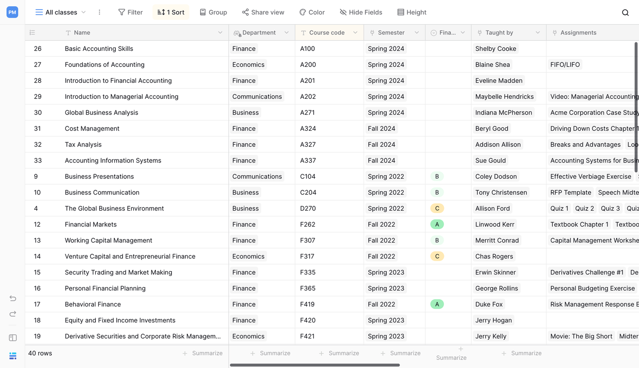Open the All classes view dropdown

[x=61, y=13]
